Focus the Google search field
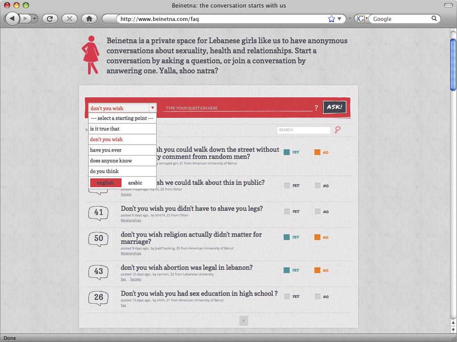Viewport: 457px width, 342px height. click(x=401, y=19)
